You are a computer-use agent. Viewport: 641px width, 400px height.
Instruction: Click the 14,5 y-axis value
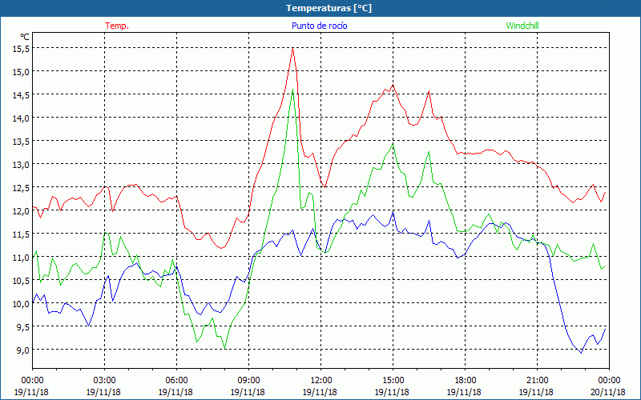tap(22, 94)
